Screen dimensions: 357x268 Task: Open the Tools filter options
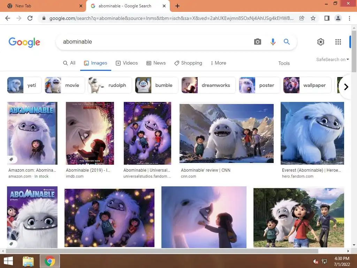click(284, 64)
